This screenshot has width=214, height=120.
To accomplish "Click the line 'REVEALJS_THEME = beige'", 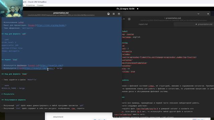I will pyautogui.click(x=13, y=88).
